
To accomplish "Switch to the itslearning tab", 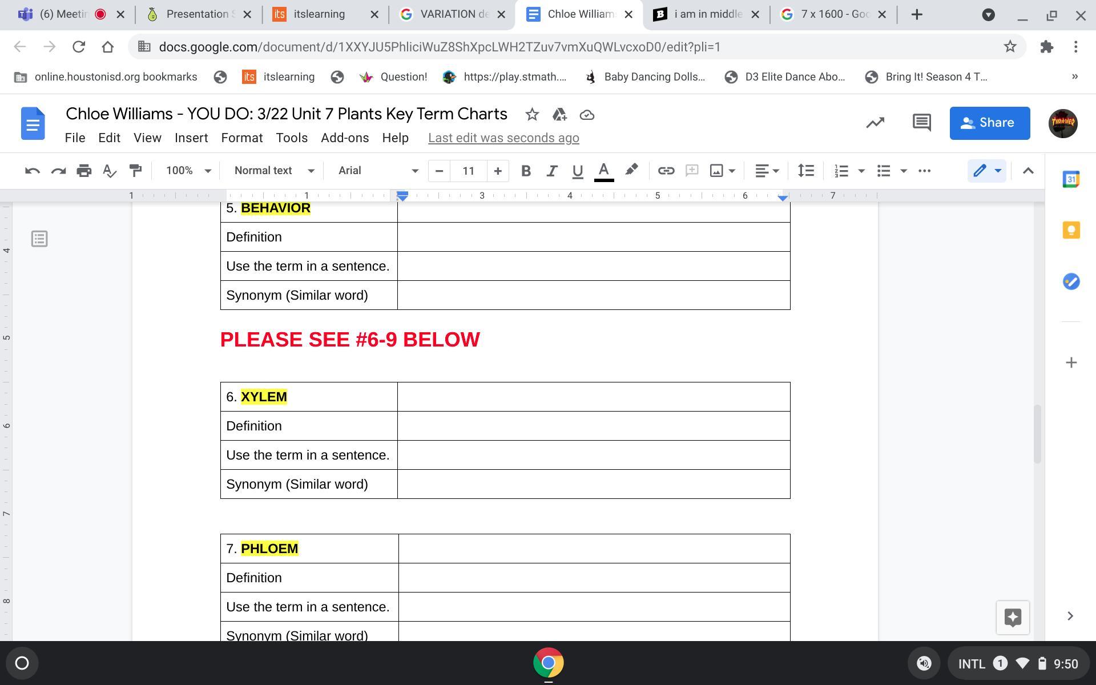I will coord(319,14).
